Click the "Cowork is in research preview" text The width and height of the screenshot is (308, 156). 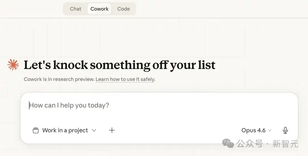click(x=59, y=79)
